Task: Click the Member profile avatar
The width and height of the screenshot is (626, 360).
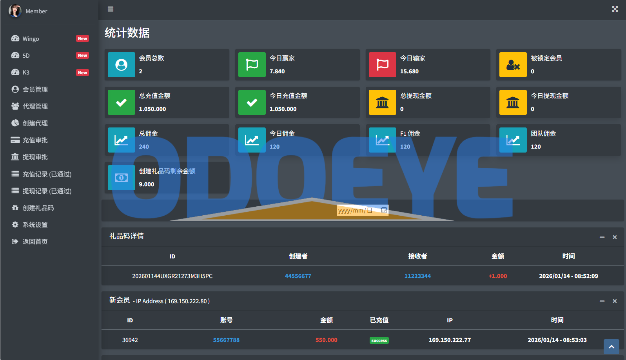Action: pyautogui.click(x=15, y=11)
